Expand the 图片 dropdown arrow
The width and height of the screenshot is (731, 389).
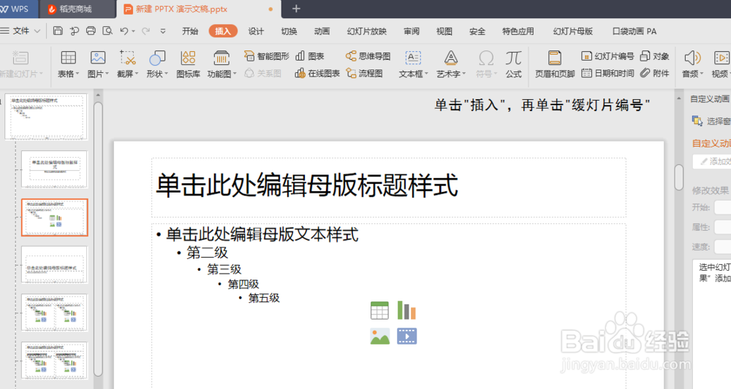[107, 74]
